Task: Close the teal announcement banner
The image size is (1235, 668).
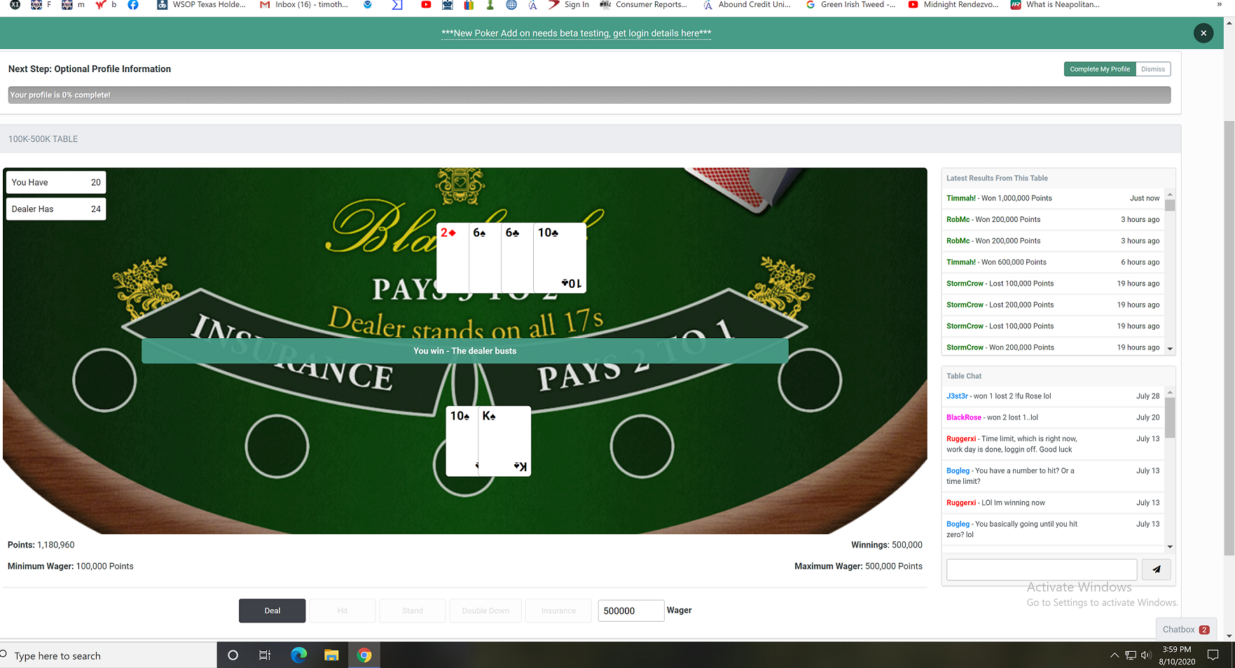Action: click(1203, 33)
